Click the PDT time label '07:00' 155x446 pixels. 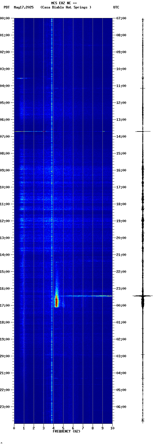pos(5,137)
